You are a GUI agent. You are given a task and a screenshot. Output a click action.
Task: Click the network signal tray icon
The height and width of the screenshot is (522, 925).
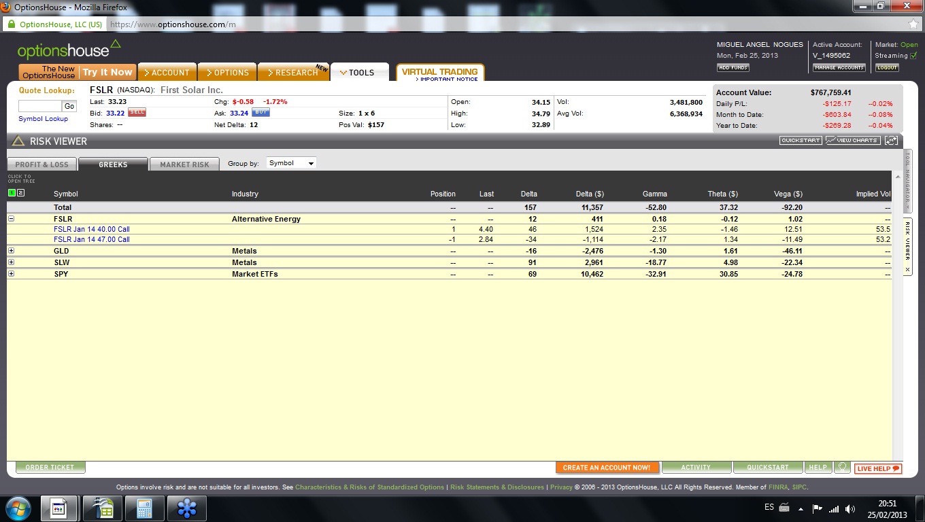click(833, 508)
